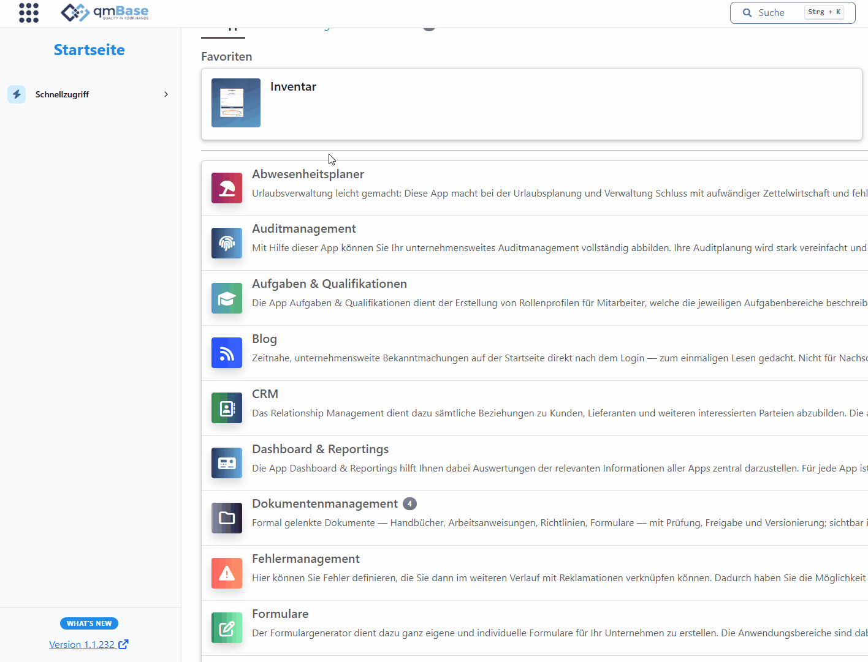Image resolution: width=868 pixels, height=662 pixels.
Task: Open the Formulare title
Action: tap(280, 614)
